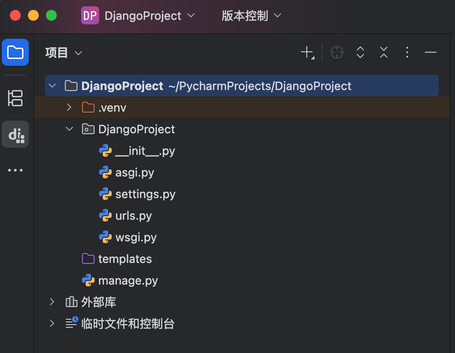
Task: Show more tool windows ellipsis
Action: 15,170
